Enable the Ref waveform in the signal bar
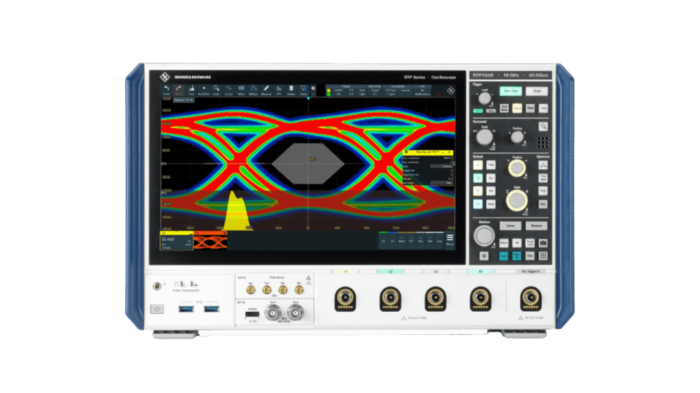The image size is (700, 393). coord(429,240)
